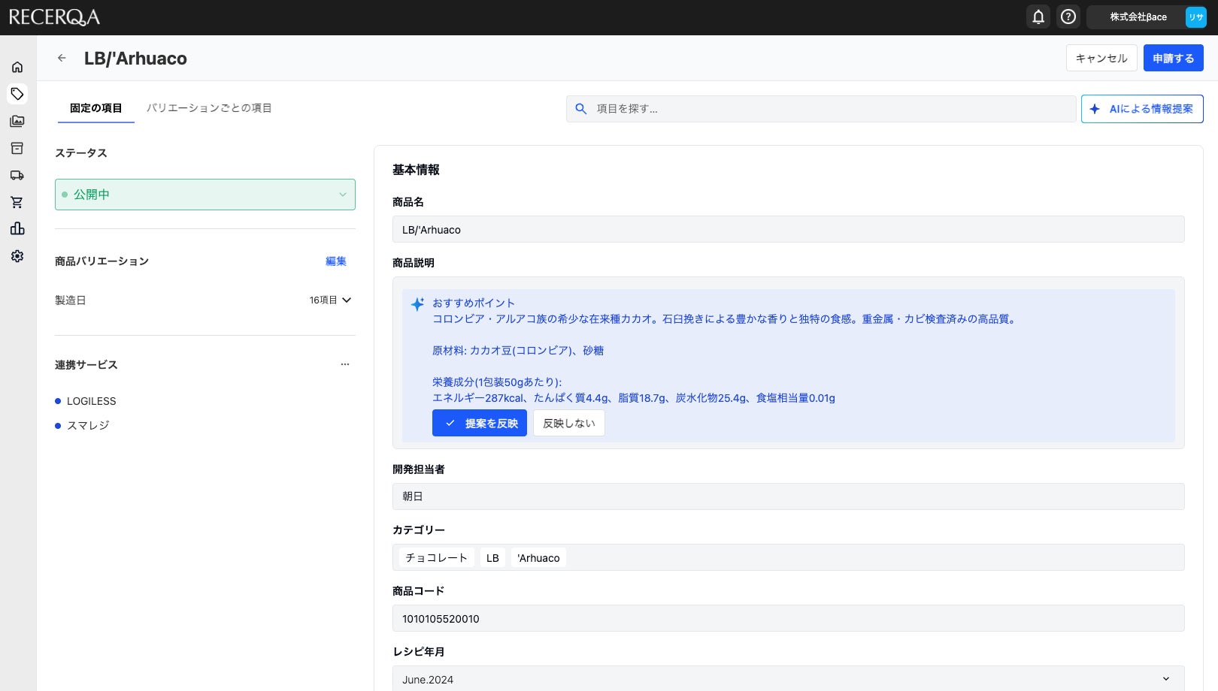1218x691 pixels.
Task: Open the bar chart analytics icon
Action: [17, 229]
